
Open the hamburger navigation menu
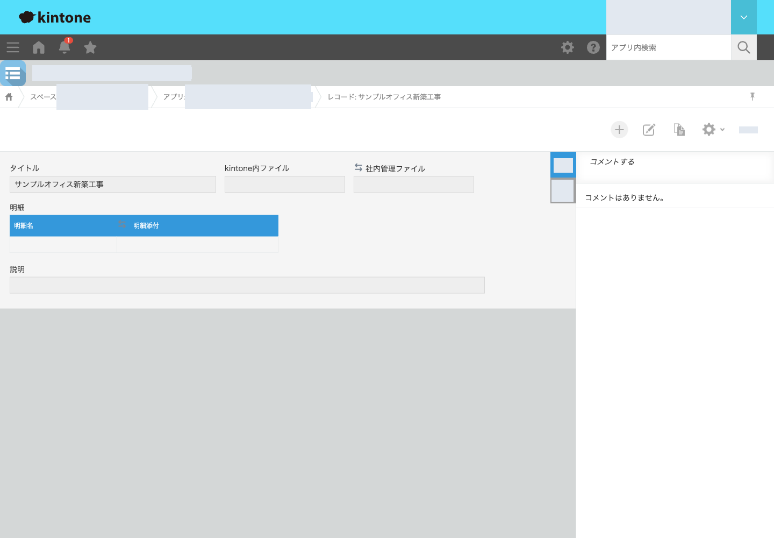[x=13, y=47]
